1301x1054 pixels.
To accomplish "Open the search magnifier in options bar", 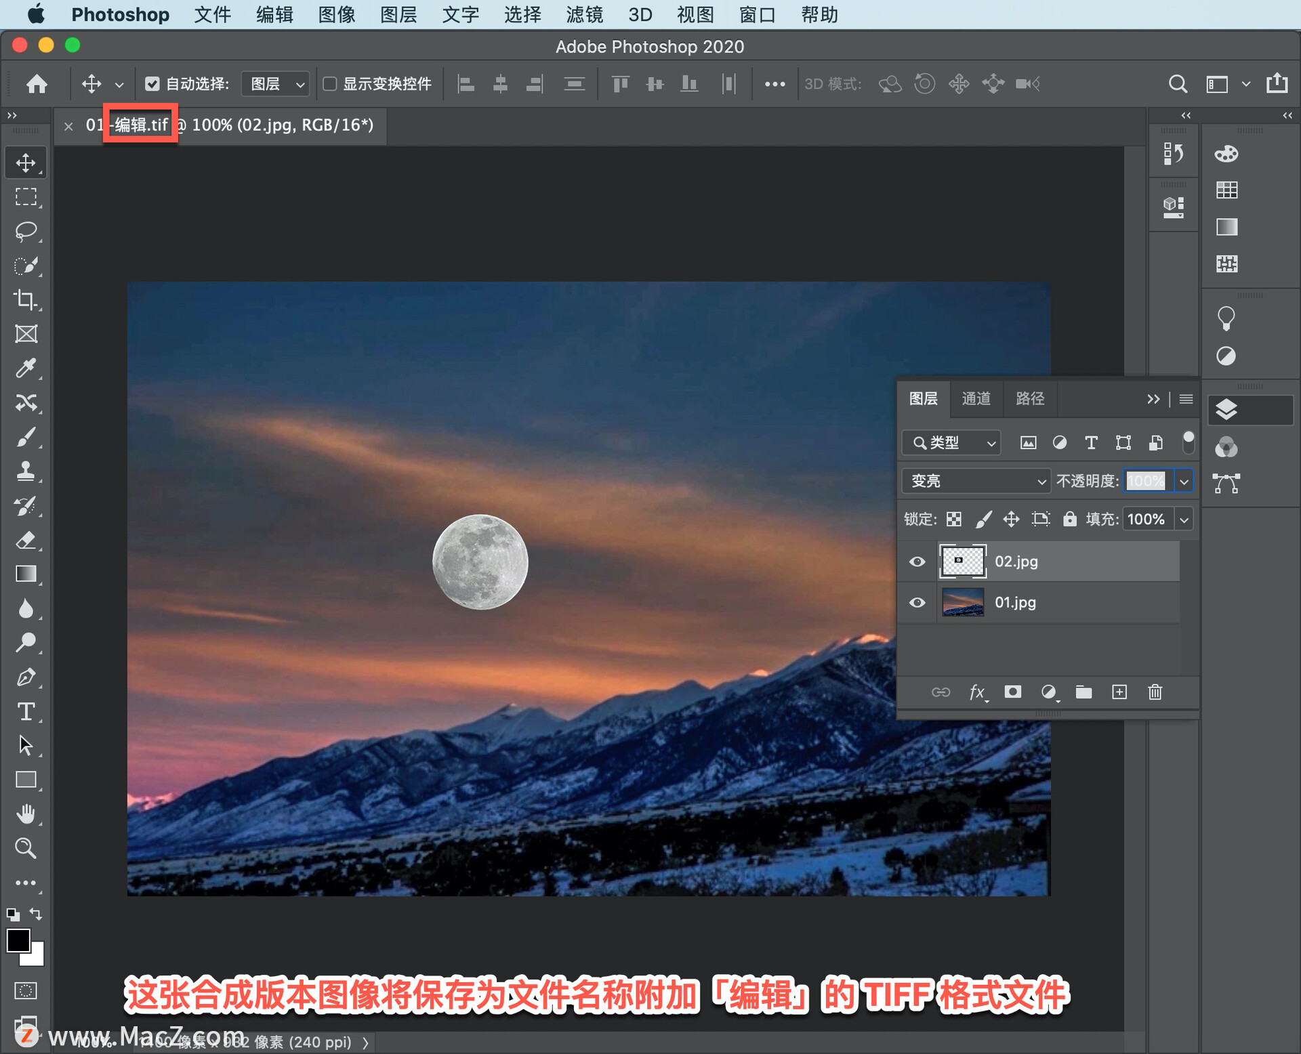I will 1178,84.
